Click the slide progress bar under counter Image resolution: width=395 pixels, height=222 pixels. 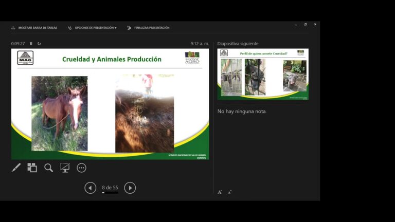[110, 193]
